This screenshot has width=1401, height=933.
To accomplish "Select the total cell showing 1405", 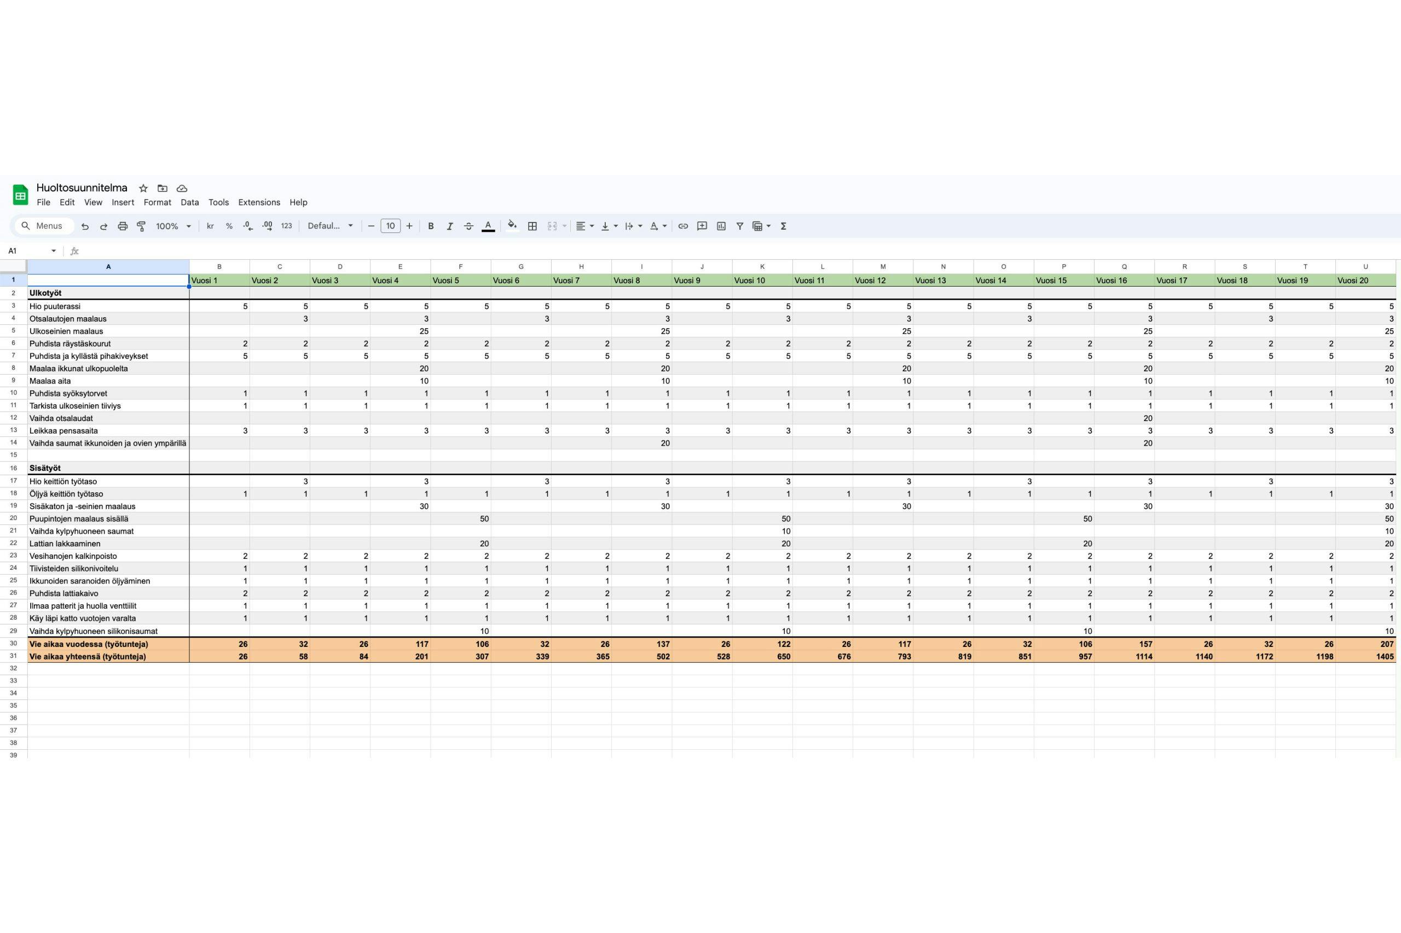I will [1365, 656].
